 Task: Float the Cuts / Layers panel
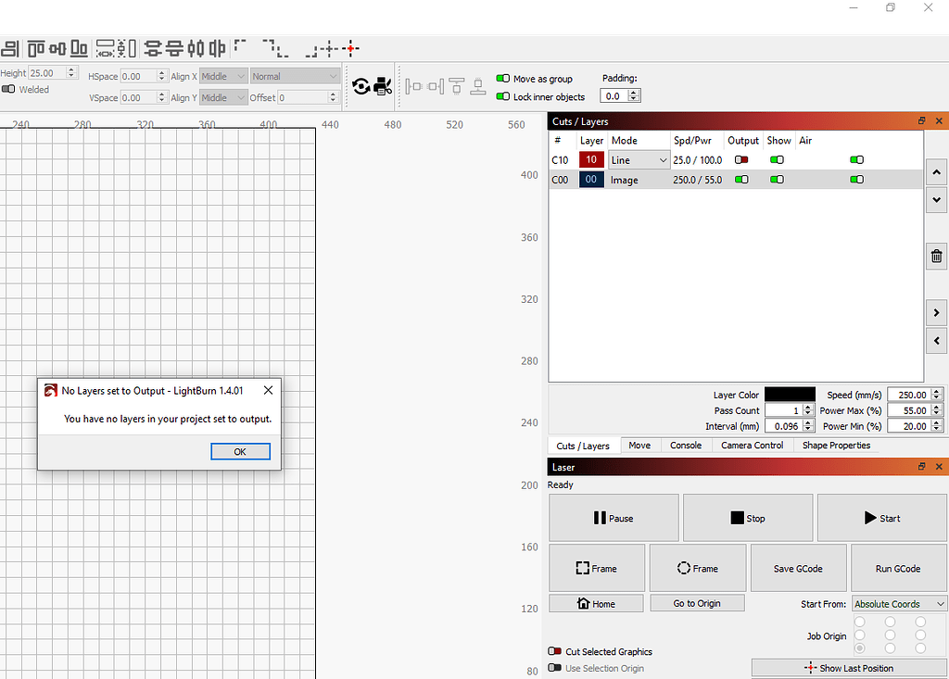tap(921, 121)
